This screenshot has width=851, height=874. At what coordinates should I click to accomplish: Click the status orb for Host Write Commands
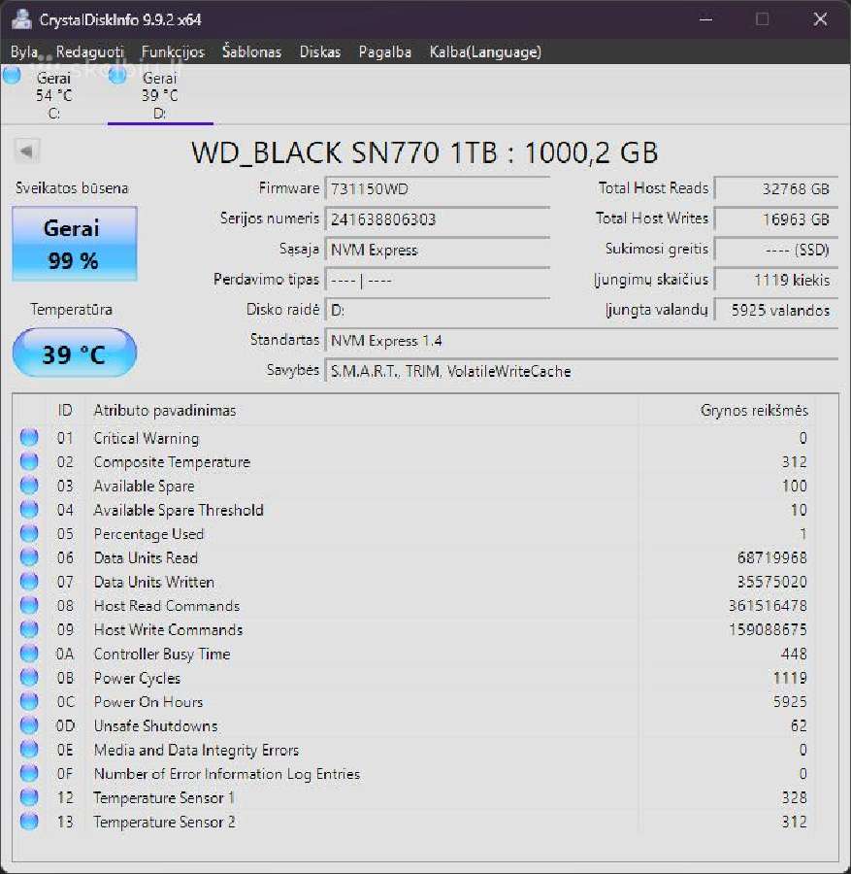29,629
